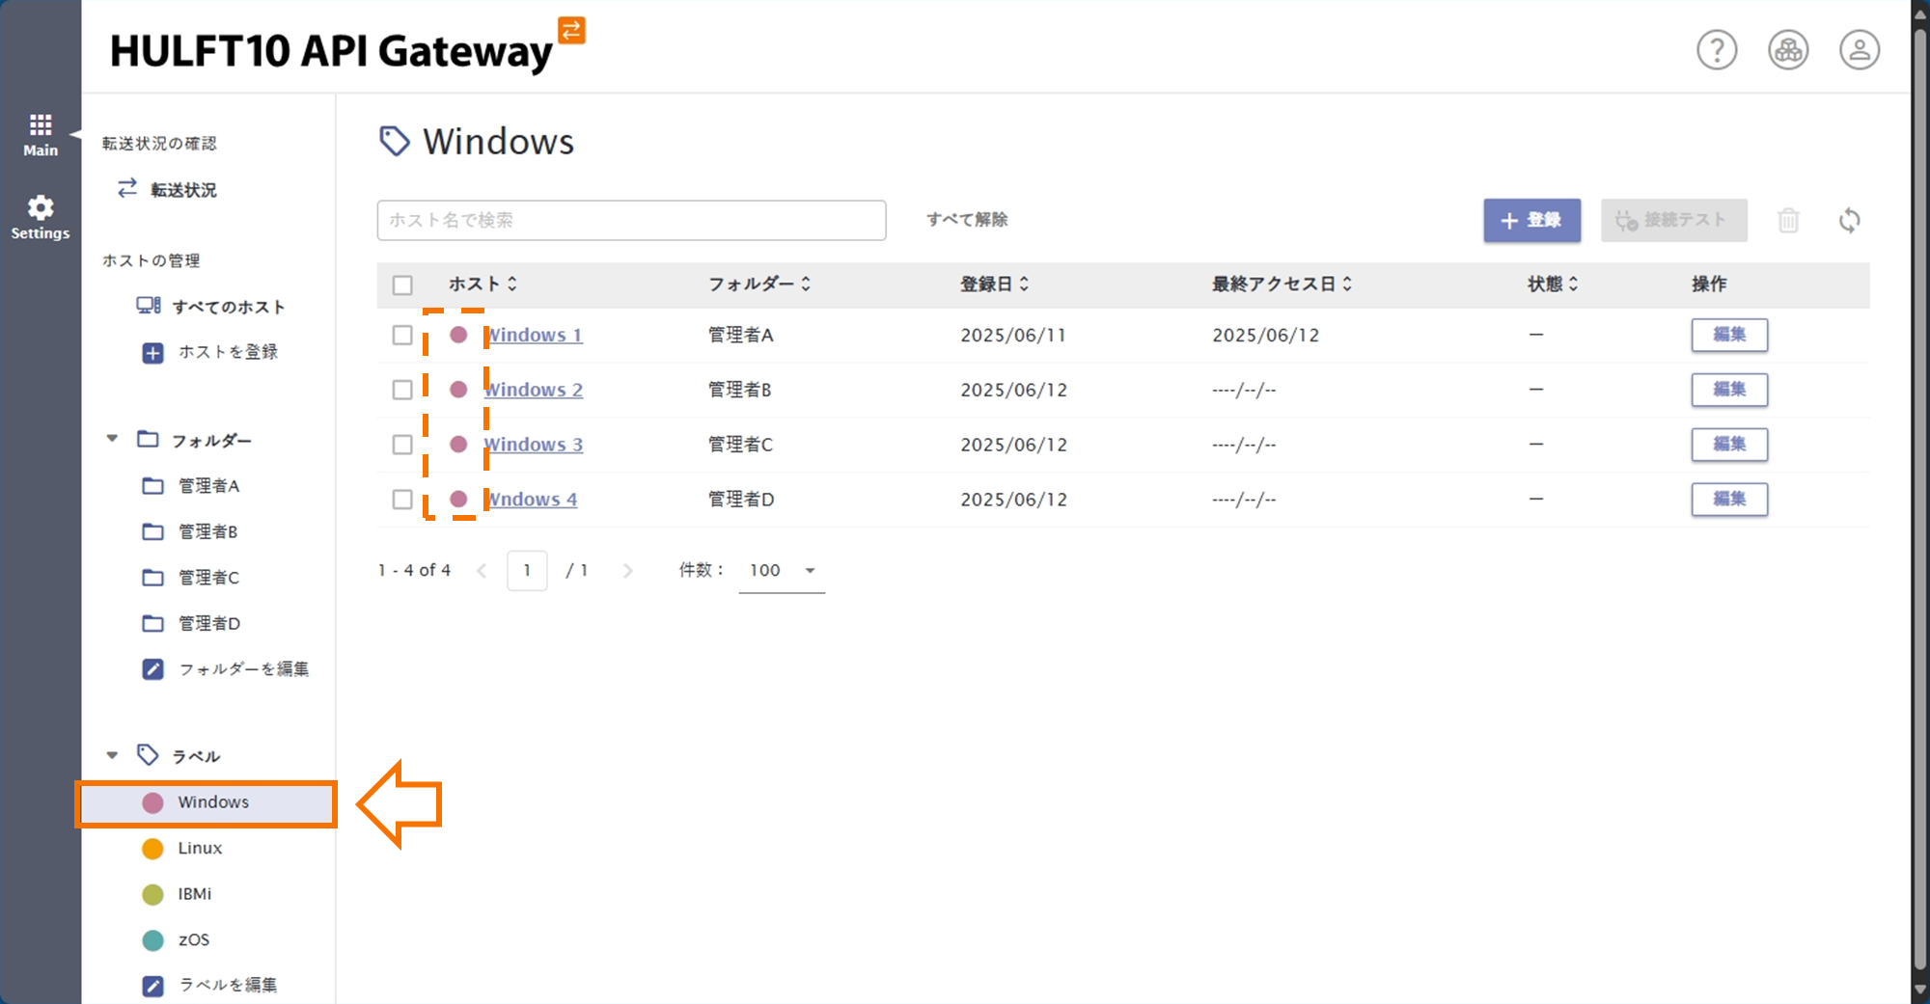Check the Windows 1 row checkbox
The height and width of the screenshot is (1004, 1930).
tap(402, 335)
